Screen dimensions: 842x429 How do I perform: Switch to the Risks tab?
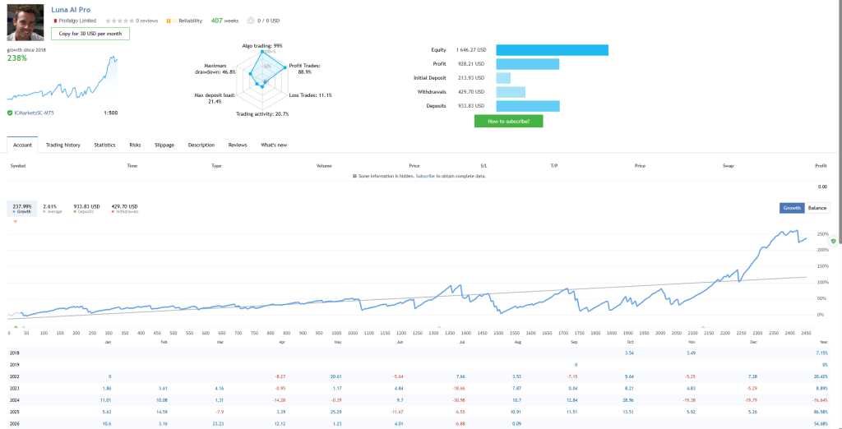pos(136,145)
